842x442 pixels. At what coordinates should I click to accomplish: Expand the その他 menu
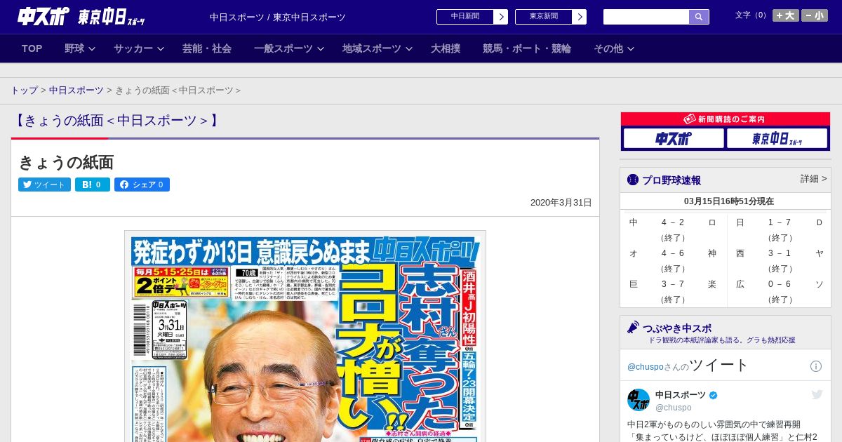tap(614, 48)
